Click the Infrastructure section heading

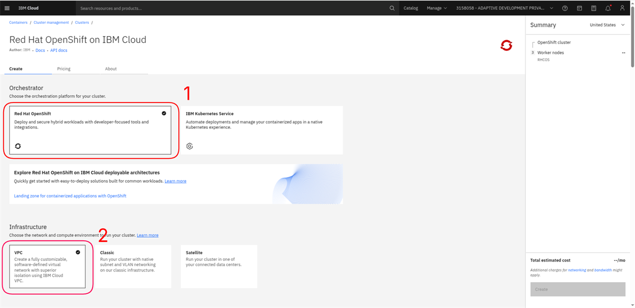(x=28, y=227)
